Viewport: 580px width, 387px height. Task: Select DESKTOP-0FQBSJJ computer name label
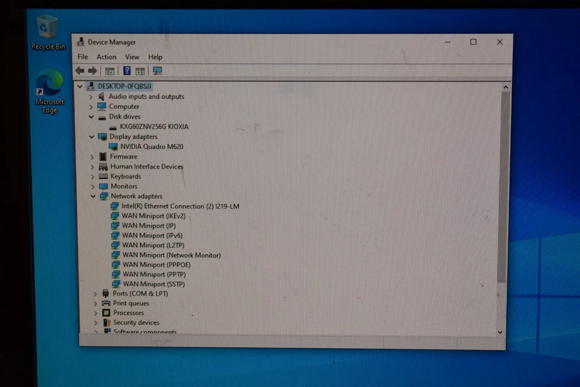point(124,86)
